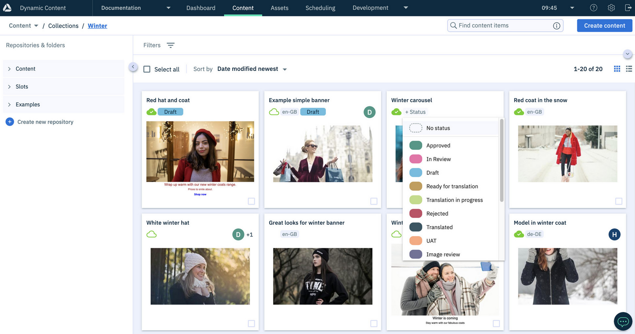Click Draft status chip on Red hat and coat

[170, 112]
